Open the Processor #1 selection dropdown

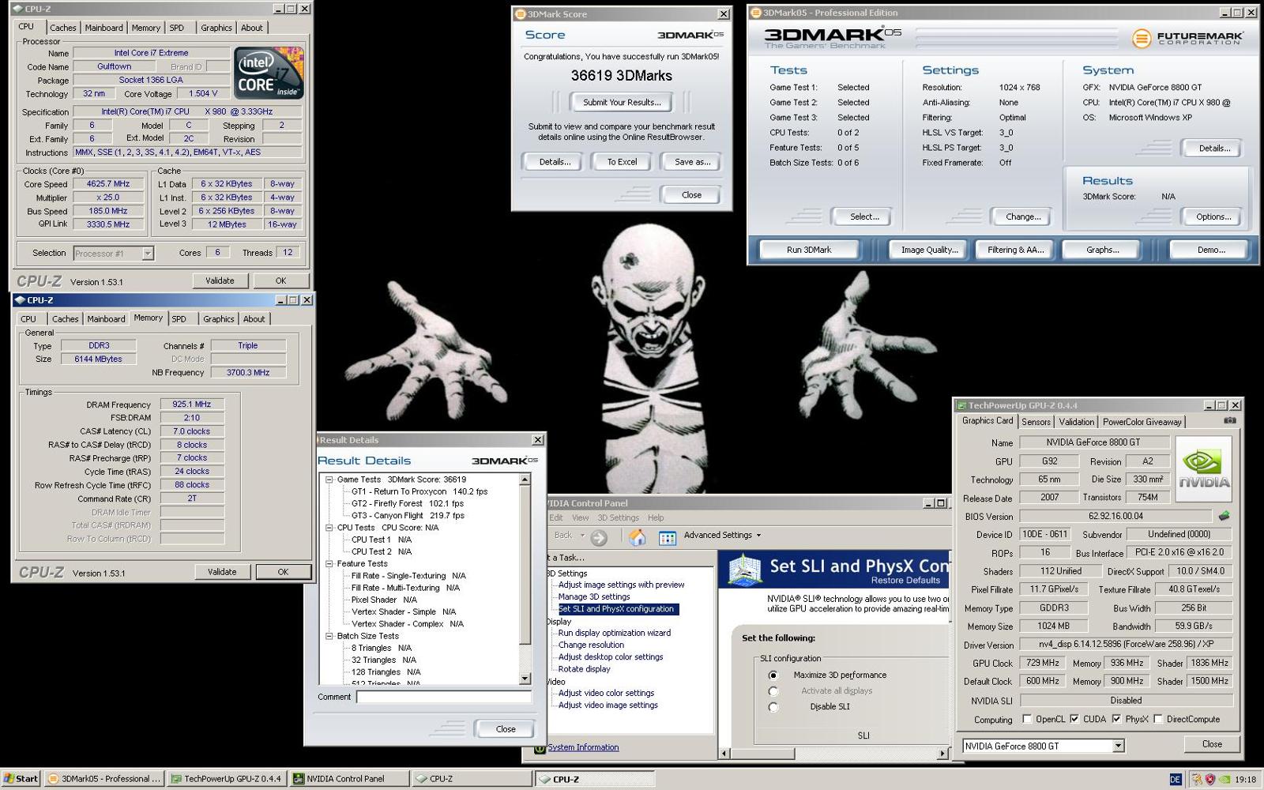(148, 254)
